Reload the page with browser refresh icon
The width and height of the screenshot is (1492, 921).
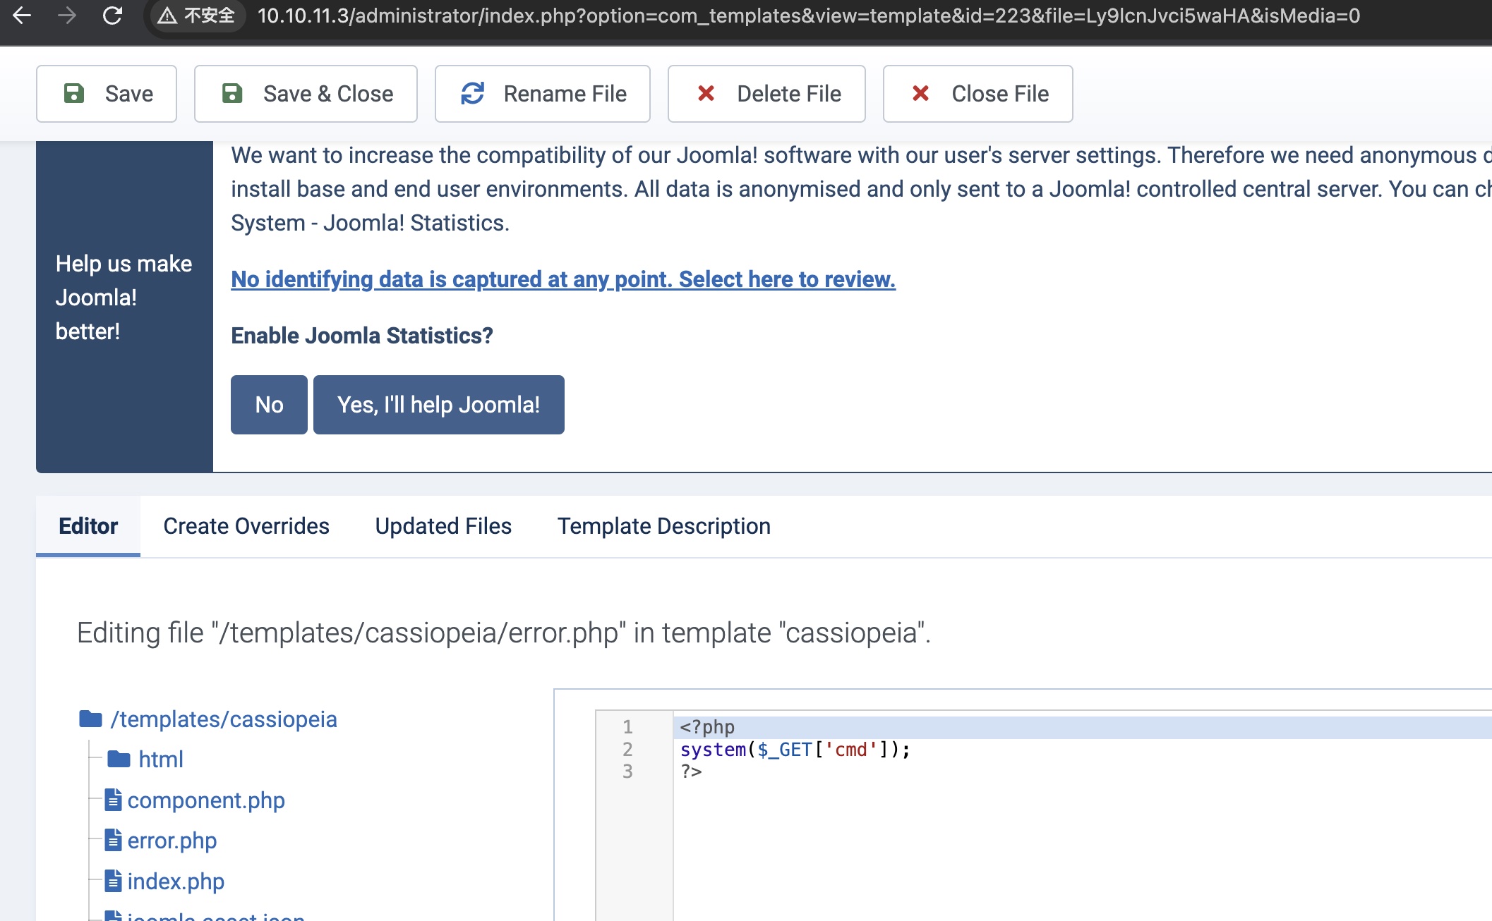pos(113,16)
